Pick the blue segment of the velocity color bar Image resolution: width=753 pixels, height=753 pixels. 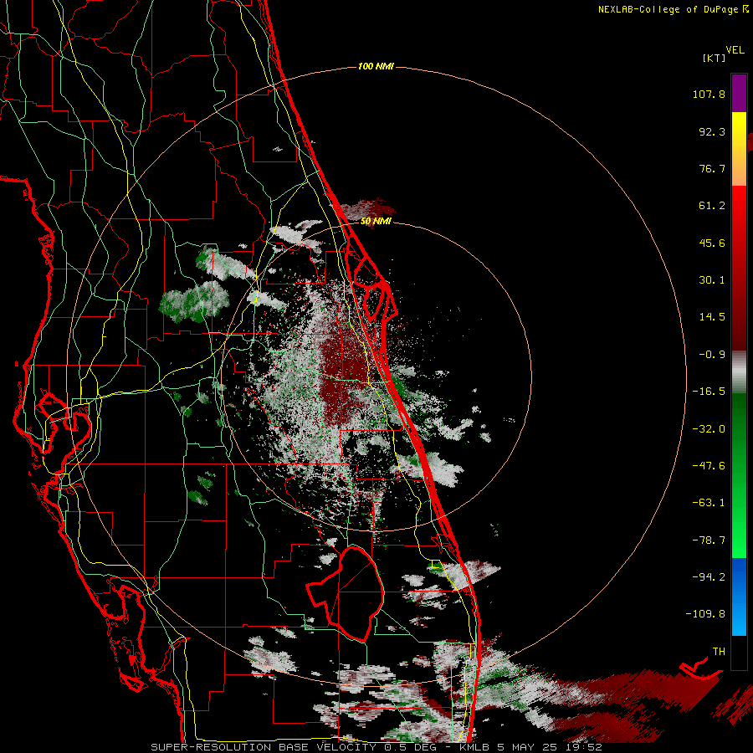click(739, 597)
